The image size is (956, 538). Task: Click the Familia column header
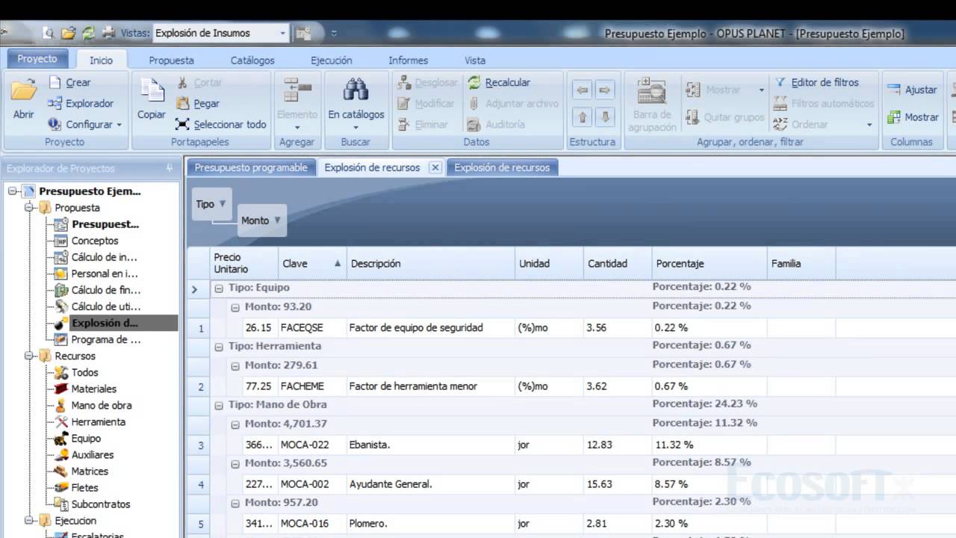[x=801, y=263]
